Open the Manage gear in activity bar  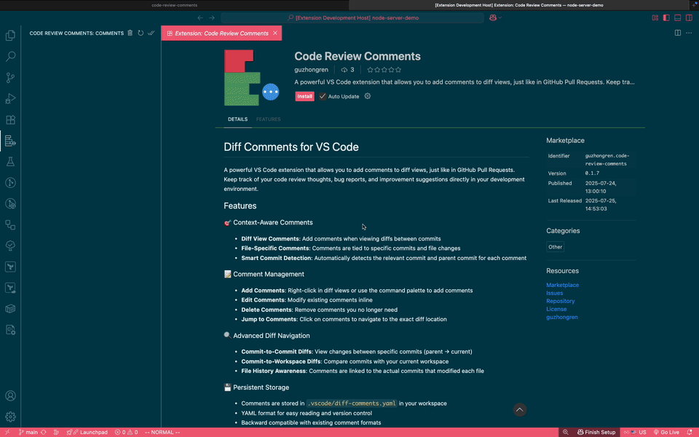10,417
